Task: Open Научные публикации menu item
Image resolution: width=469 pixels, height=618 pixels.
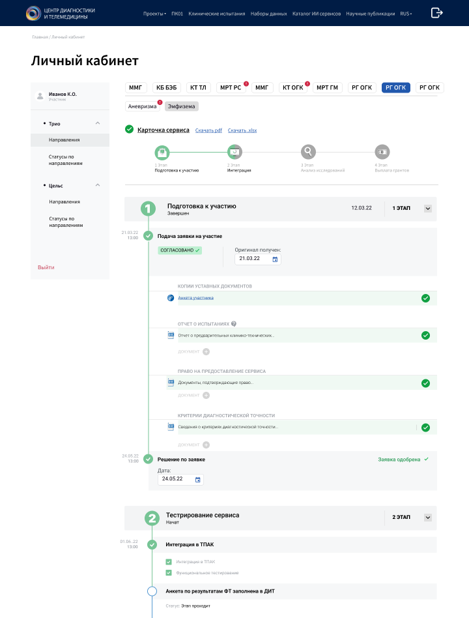Action: coord(371,14)
